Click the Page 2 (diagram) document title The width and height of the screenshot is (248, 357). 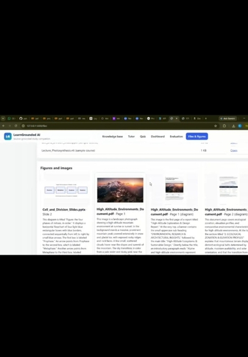pos(226,212)
